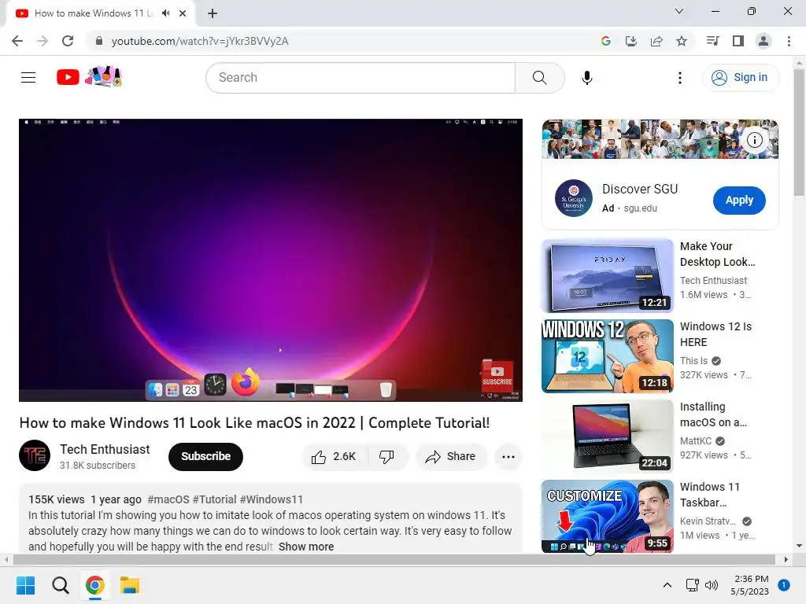Open tab search chevron
806x604 pixels.
click(679, 11)
